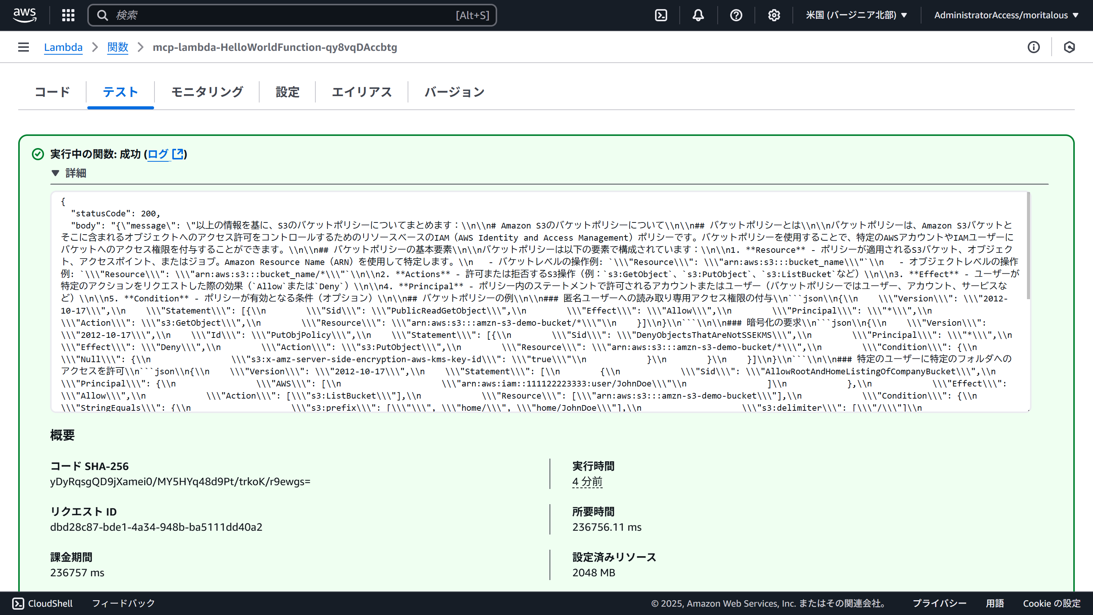The height and width of the screenshot is (615, 1093).
Task: Click the 所要時間 value 236756.11 ms
Action: point(607,527)
